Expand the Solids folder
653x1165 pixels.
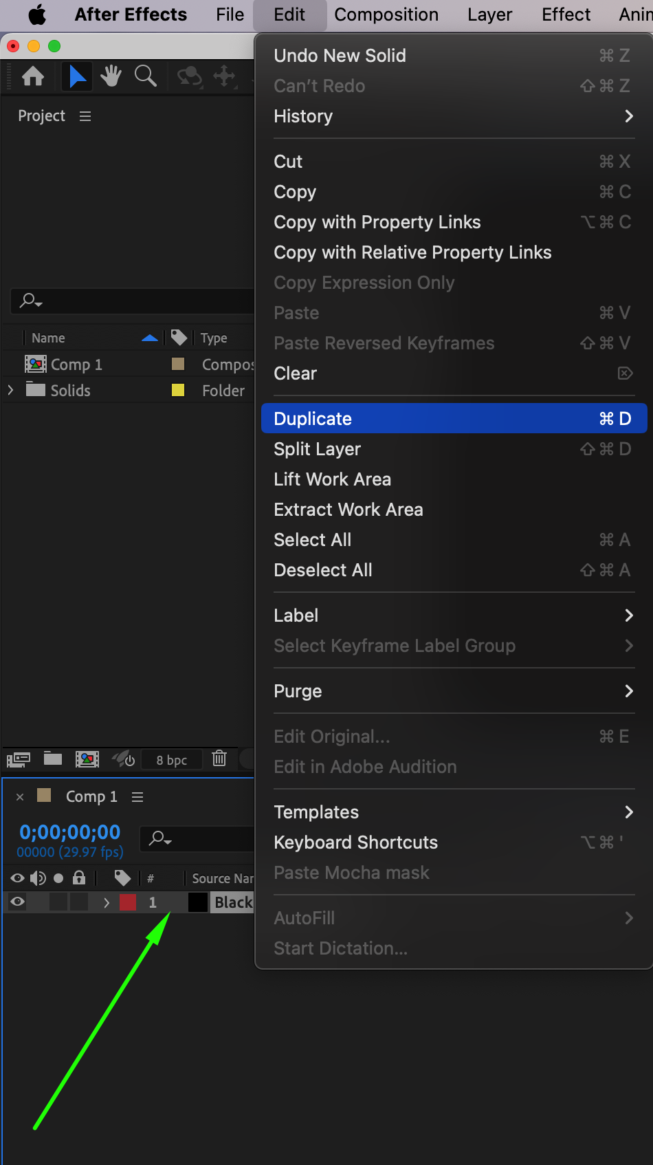point(10,391)
